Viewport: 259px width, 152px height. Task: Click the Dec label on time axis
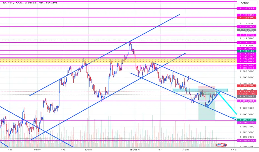click(x=89, y=150)
